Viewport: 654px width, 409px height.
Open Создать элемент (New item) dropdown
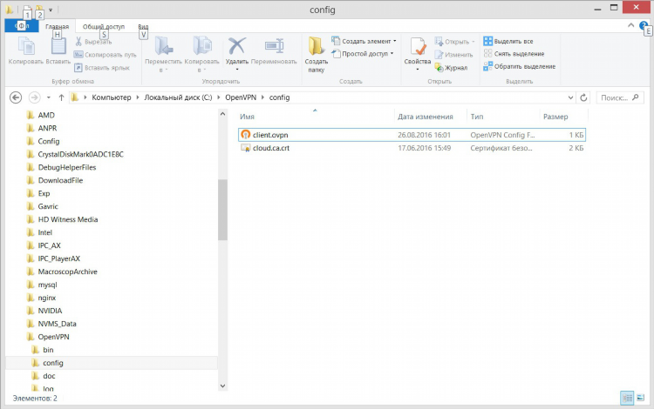tap(364, 41)
